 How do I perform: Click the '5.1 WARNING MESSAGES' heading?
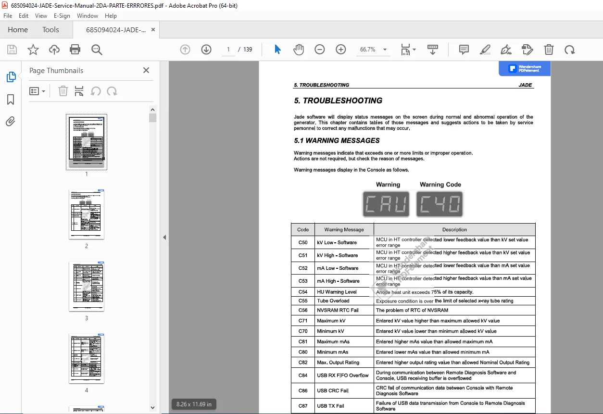(337, 141)
